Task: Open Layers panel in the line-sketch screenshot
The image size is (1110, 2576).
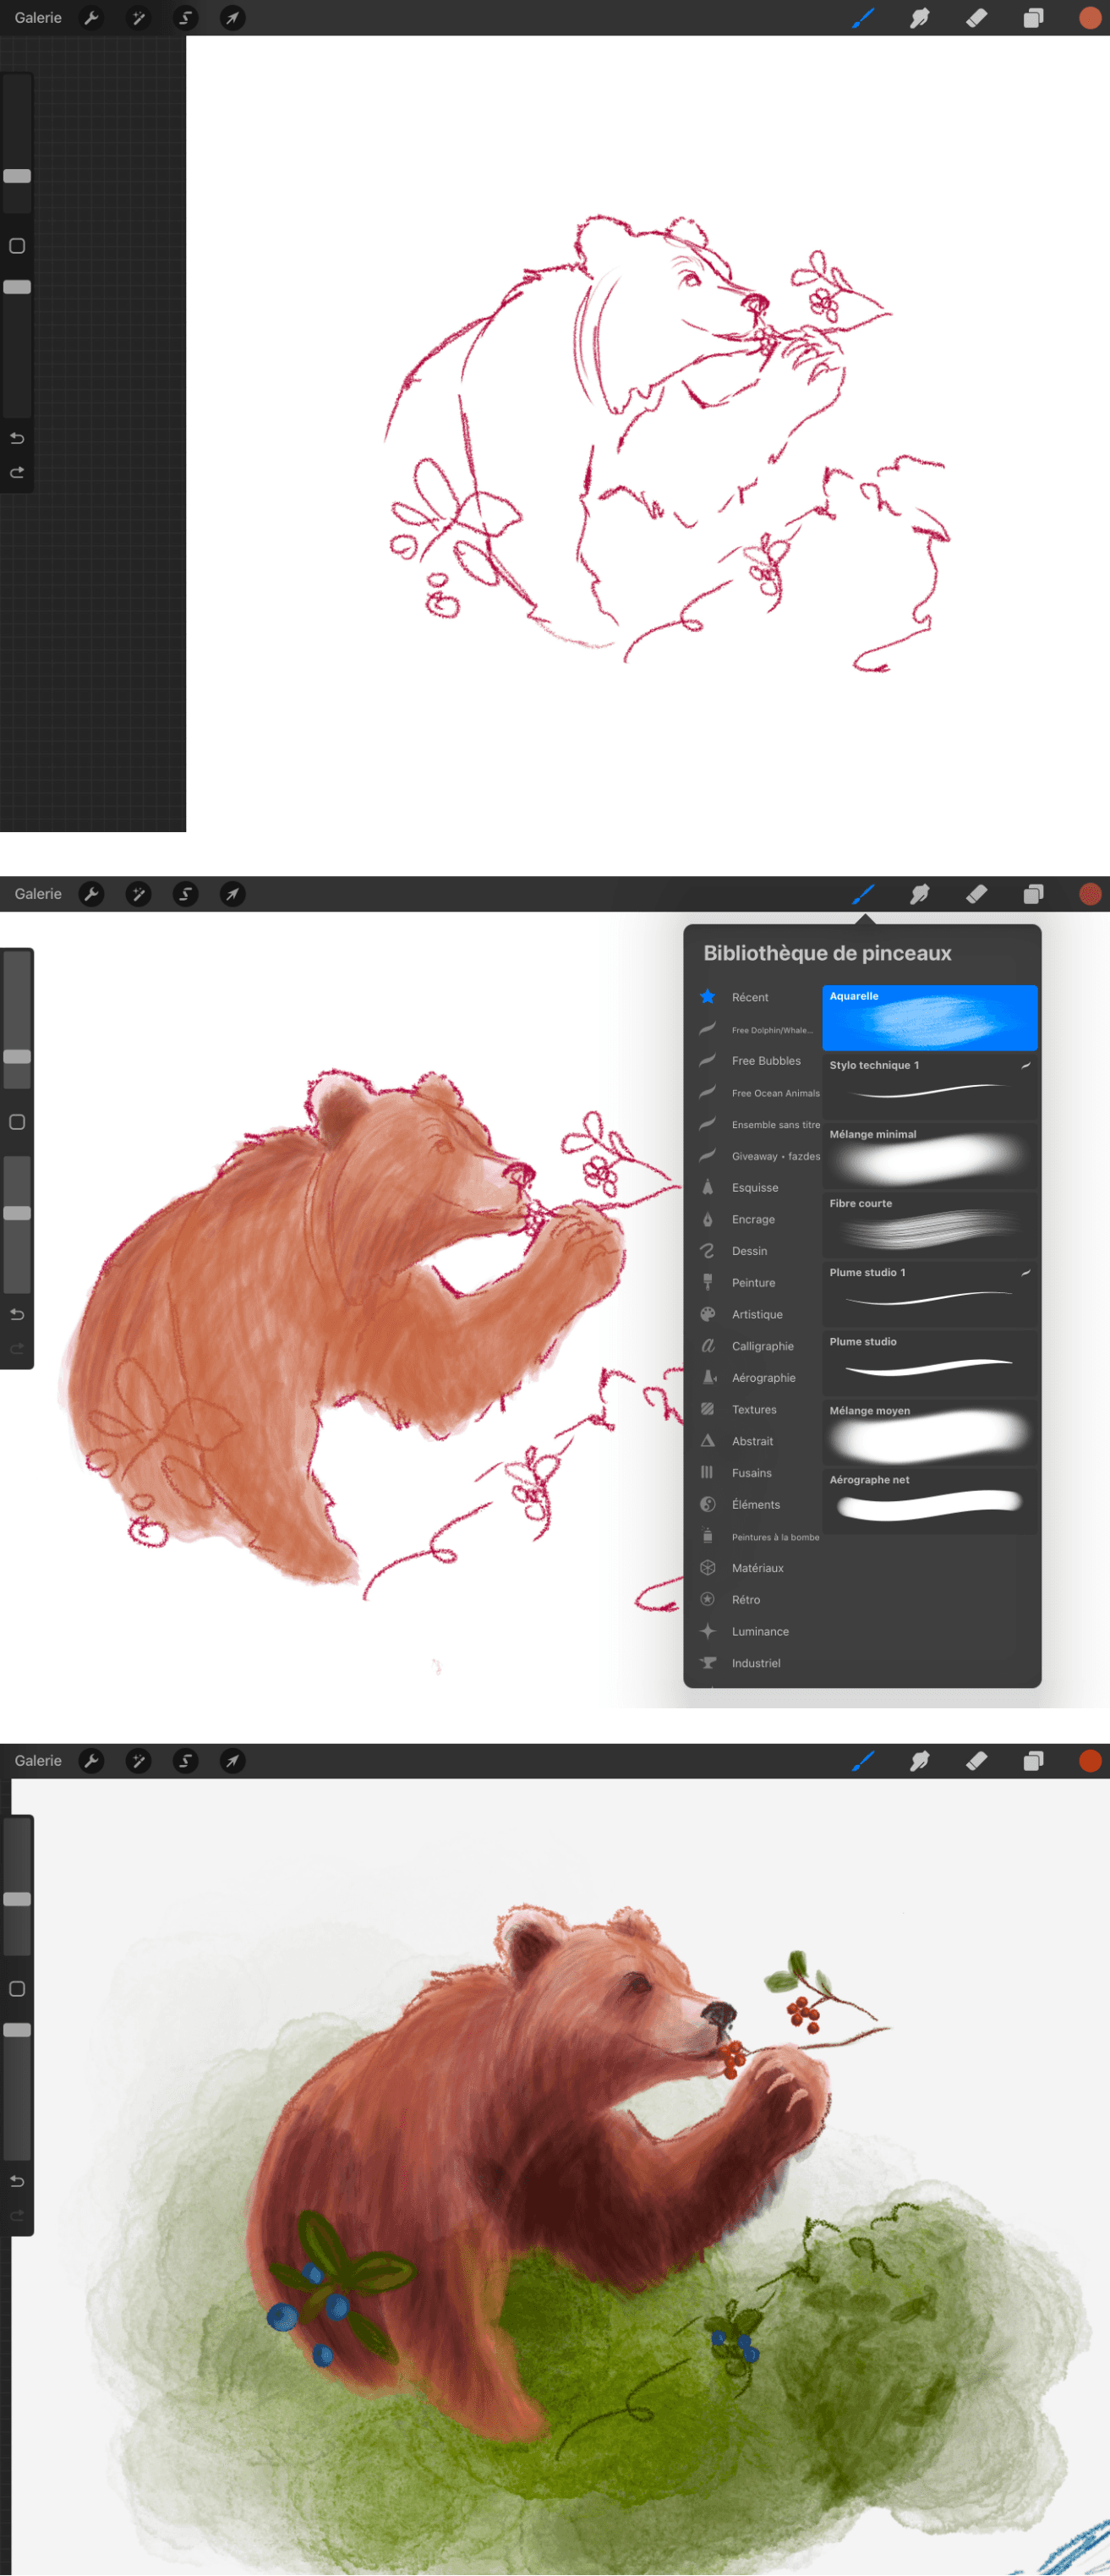Action: [x=1033, y=18]
